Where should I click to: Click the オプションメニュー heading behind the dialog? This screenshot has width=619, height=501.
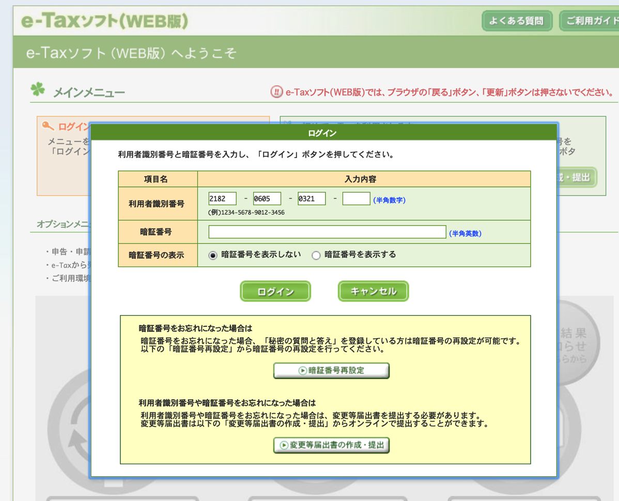point(64,224)
